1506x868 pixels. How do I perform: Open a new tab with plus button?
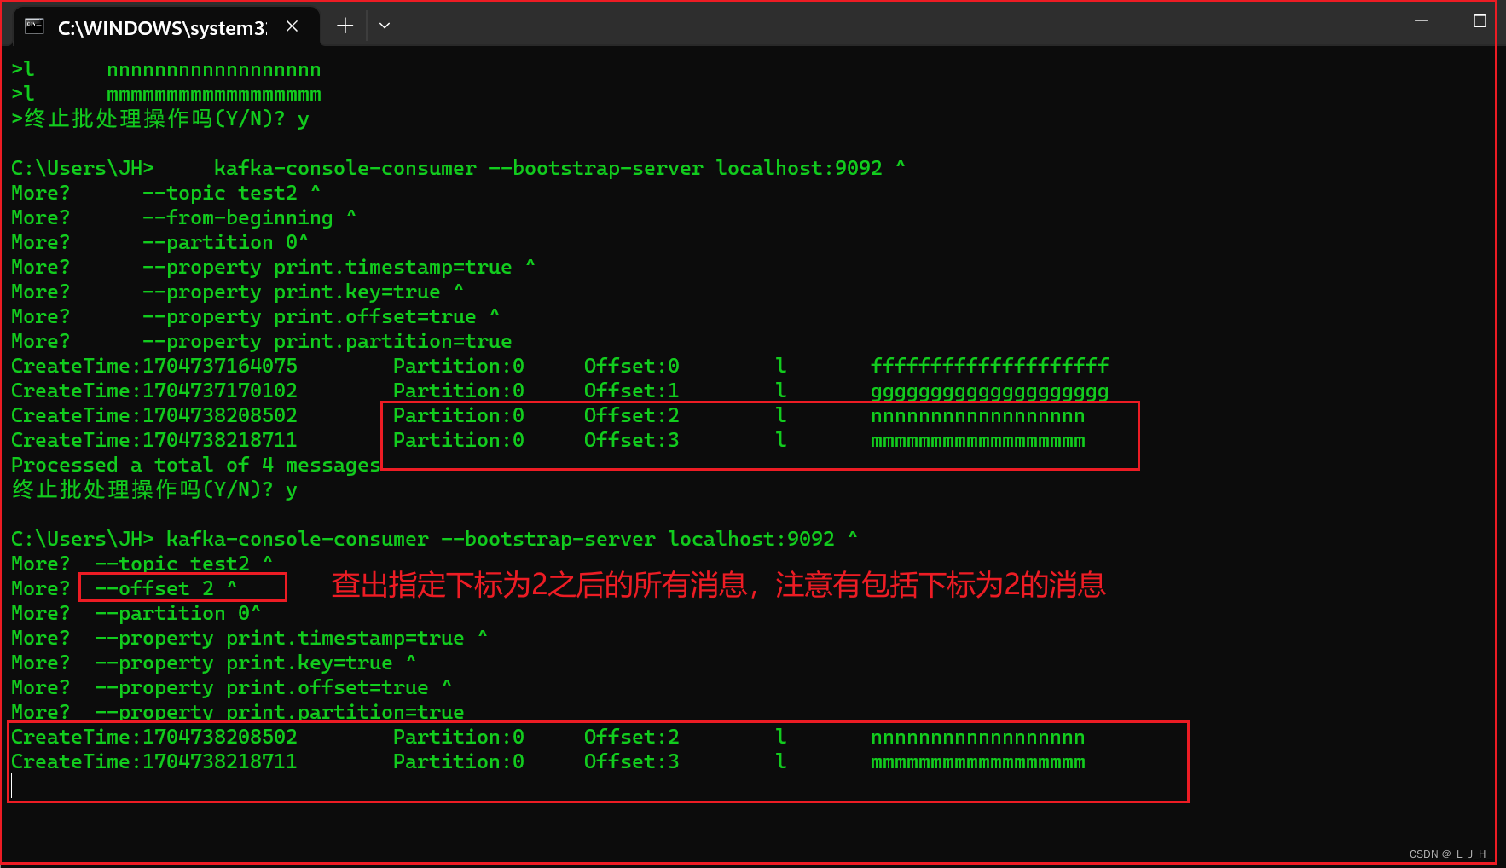click(345, 26)
